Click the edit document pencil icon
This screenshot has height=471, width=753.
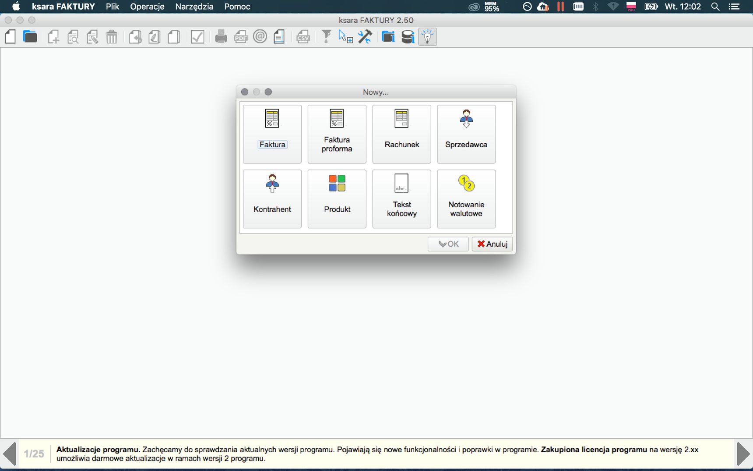point(92,37)
